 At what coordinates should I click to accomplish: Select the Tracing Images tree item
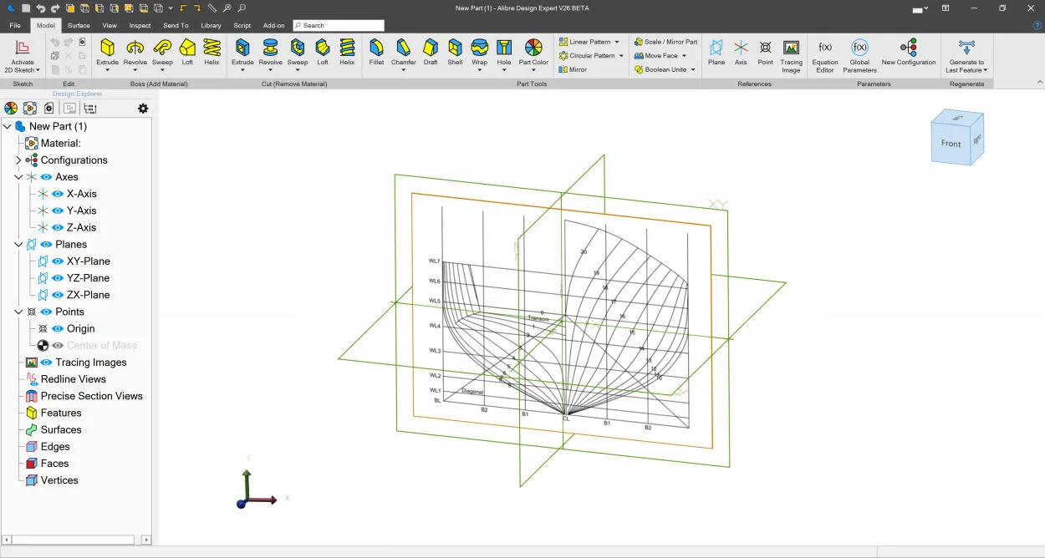pos(91,363)
